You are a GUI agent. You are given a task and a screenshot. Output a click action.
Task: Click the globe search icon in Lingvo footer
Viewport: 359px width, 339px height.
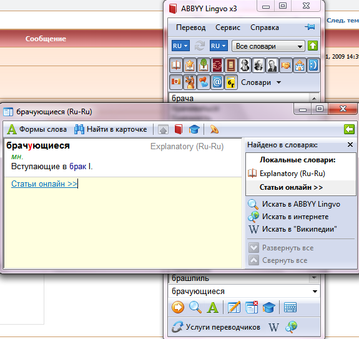coord(291,327)
